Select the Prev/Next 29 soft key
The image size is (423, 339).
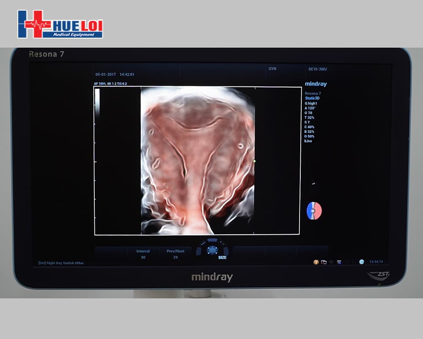tap(175, 254)
